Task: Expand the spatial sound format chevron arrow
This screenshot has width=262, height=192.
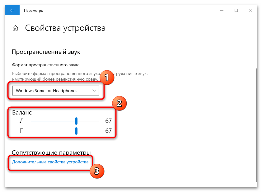Action: pyautogui.click(x=94, y=91)
